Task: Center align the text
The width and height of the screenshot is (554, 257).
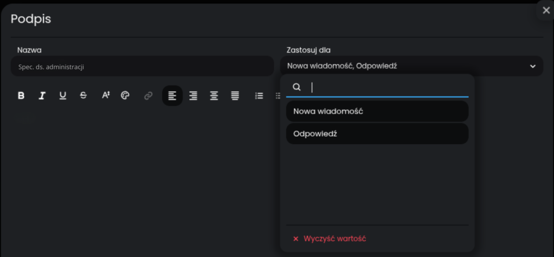Action: pos(214,96)
